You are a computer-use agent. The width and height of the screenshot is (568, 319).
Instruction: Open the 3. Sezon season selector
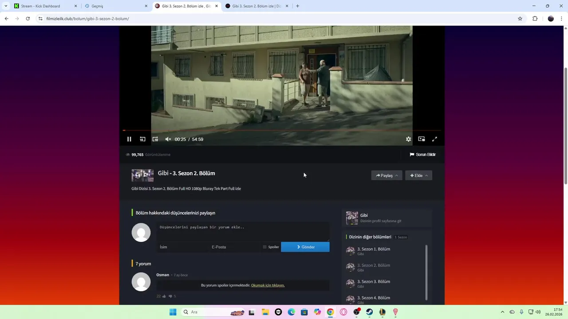401,237
